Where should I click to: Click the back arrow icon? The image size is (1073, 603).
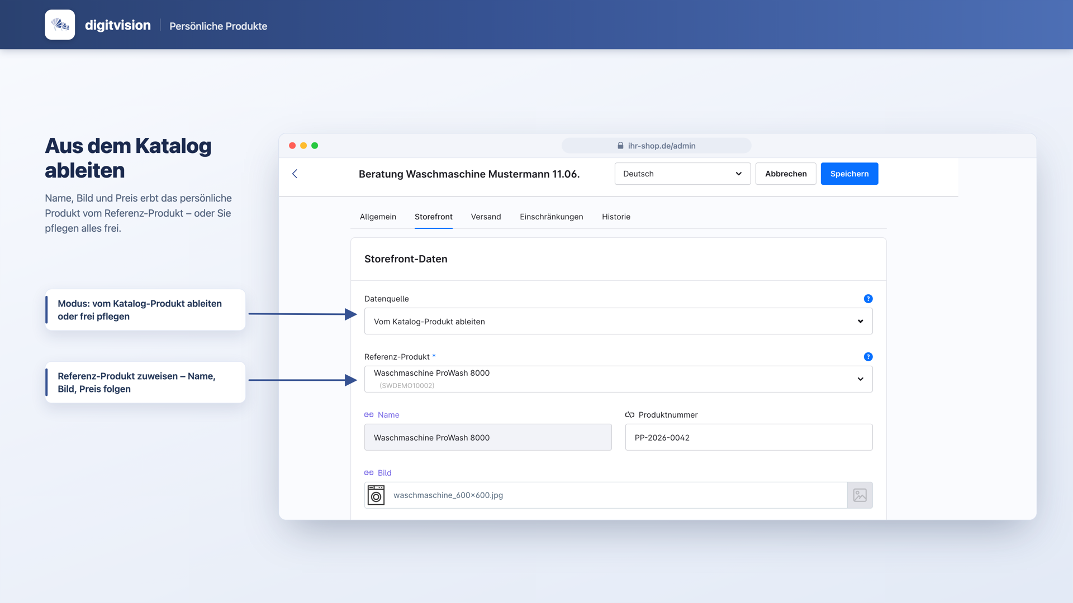pyautogui.click(x=295, y=174)
